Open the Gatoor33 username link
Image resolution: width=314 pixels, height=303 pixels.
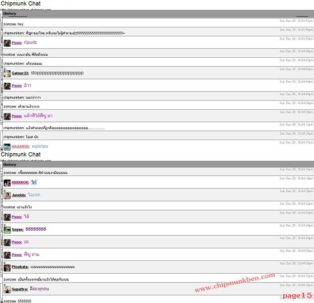point(20,73)
